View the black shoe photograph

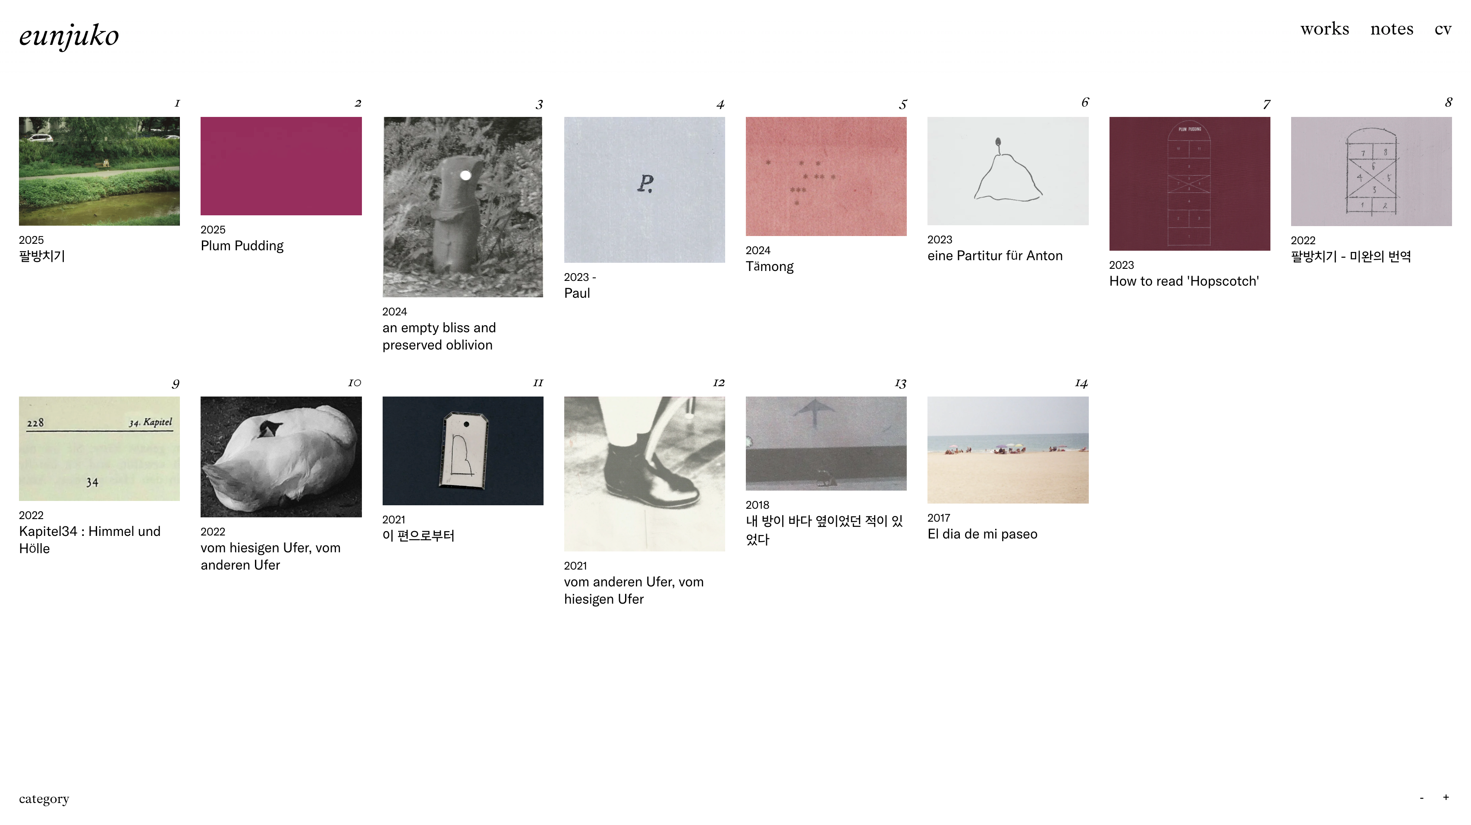[x=644, y=474]
